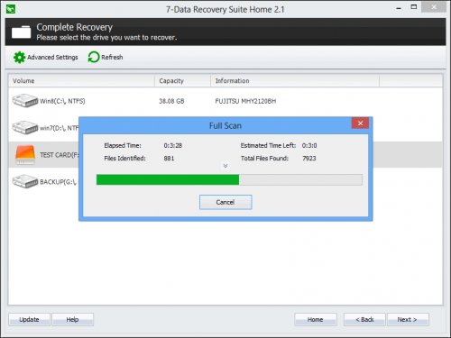Viewport: 451px width, 338px height.
Task: Click the green Refresh arrow icon
Action: pos(94,57)
